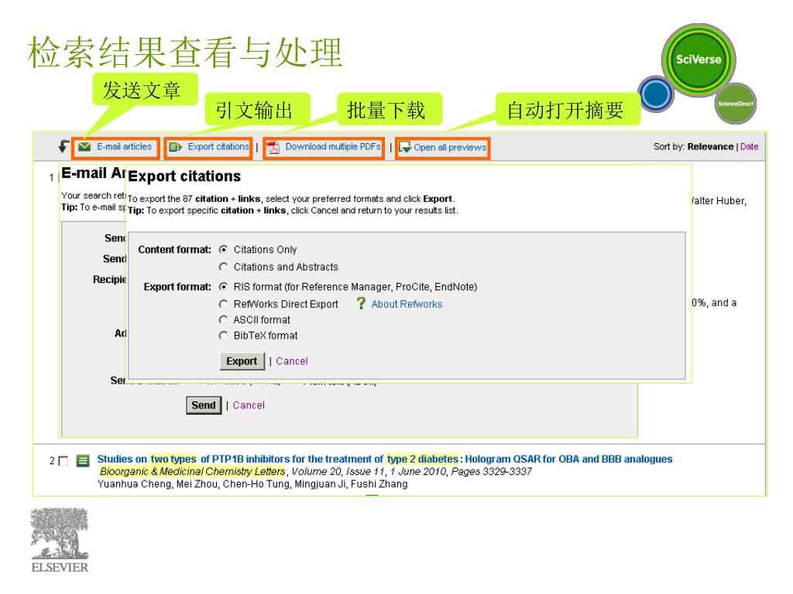Select RIS format export option
793x594 pixels.
pos(223,286)
